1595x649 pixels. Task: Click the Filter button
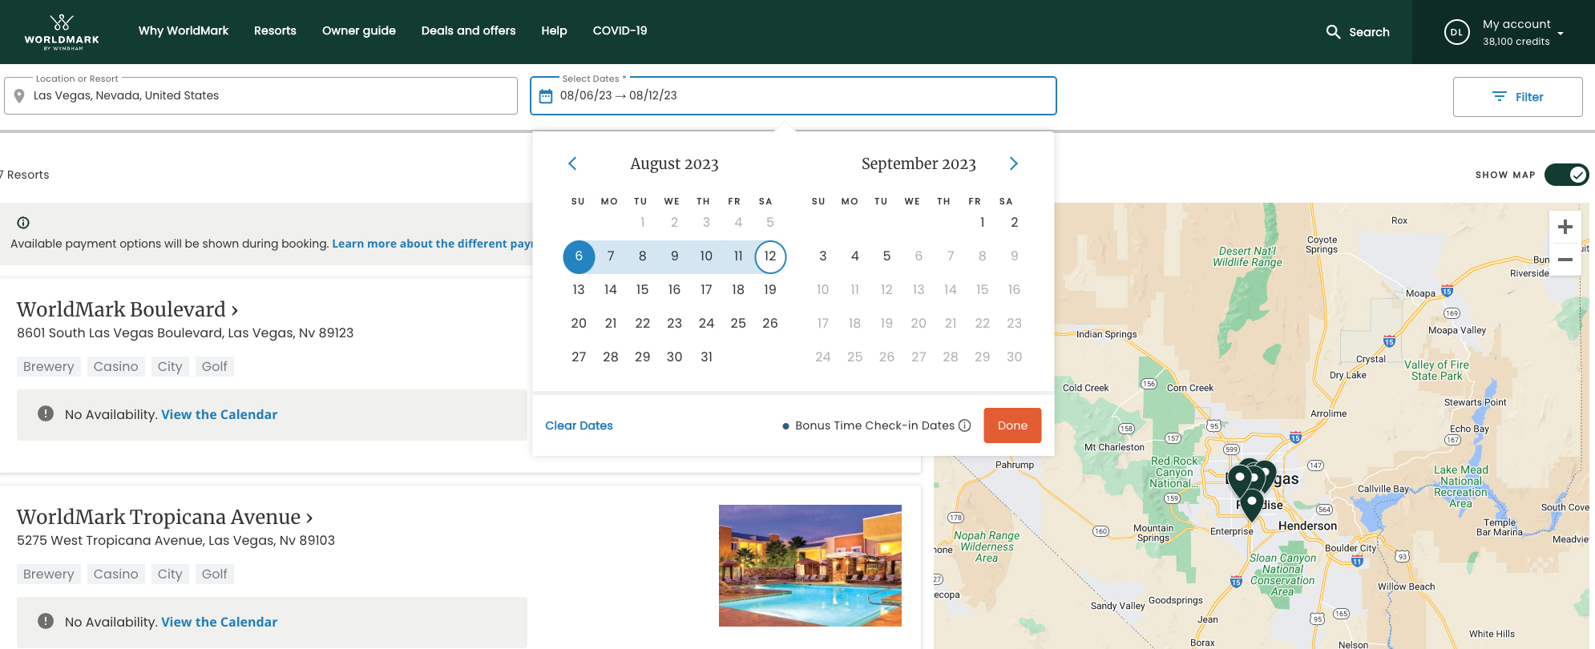pos(1517,97)
